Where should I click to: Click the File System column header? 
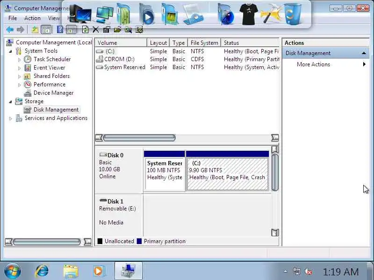(x=204, y=43)
